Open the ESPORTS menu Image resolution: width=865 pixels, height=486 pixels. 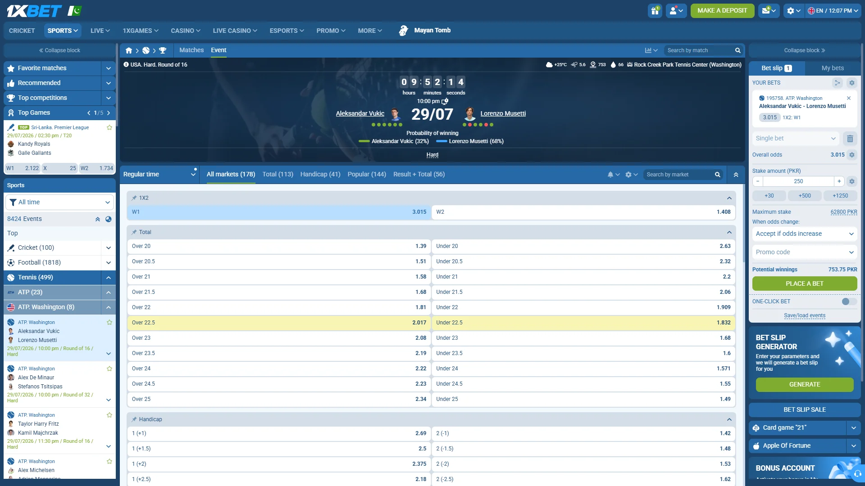287,31
